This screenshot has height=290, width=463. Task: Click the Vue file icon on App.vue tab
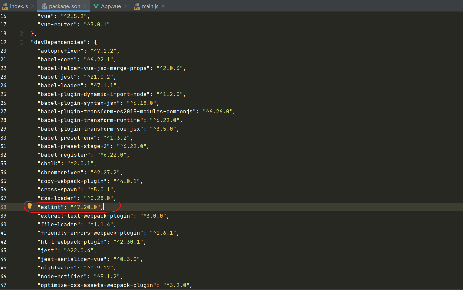coord(96,6)
